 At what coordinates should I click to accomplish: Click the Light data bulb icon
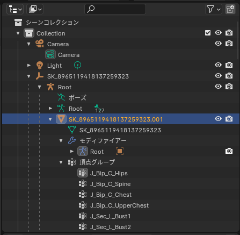click(77, 65)
